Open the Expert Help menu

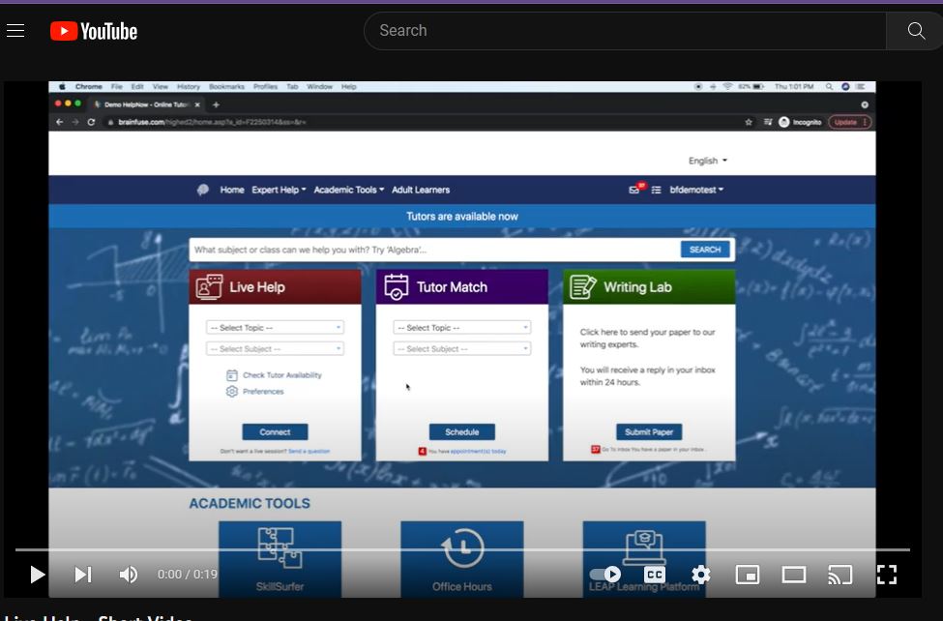tap(279, 191)
